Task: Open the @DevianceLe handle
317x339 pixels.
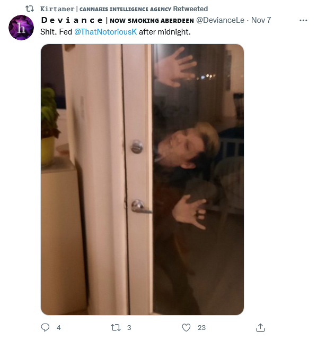Action: 220,20
